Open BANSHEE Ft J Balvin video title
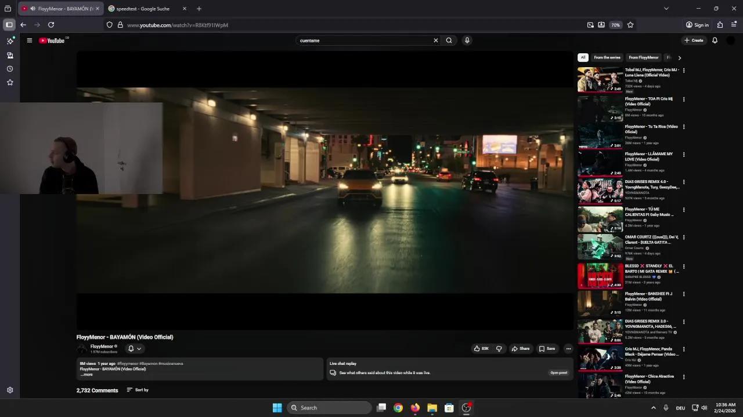This screenshot has height=417, width=743. [648, 297]
